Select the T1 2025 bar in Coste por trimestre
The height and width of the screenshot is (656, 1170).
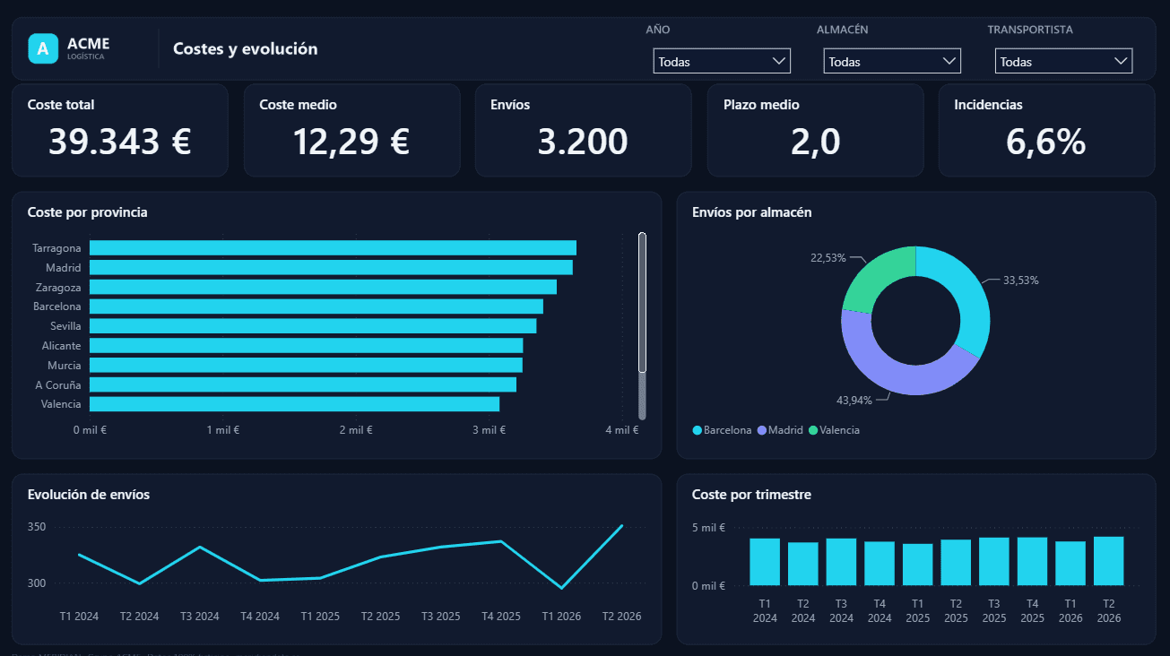click(918, 565)
